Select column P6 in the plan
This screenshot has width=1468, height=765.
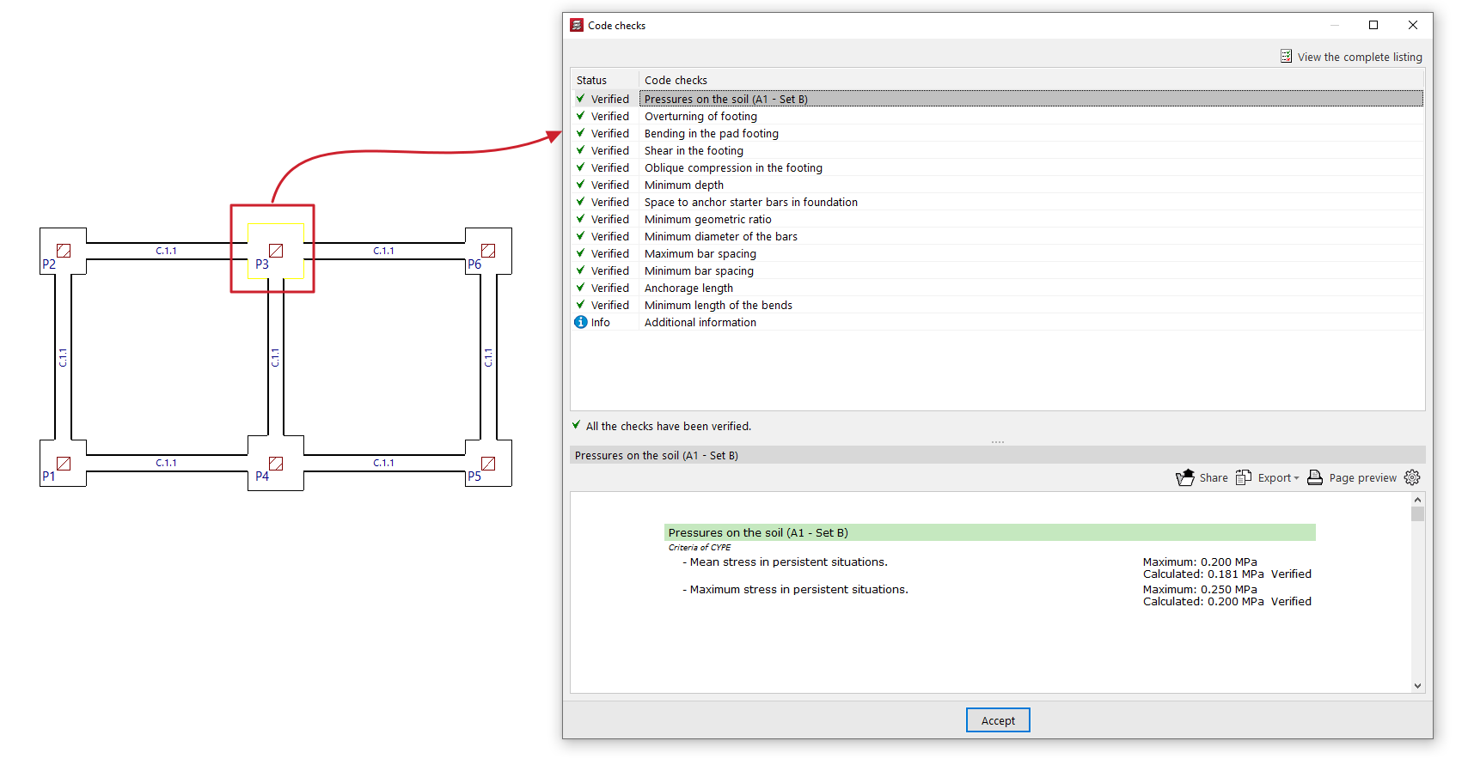(x=488, y=251)
